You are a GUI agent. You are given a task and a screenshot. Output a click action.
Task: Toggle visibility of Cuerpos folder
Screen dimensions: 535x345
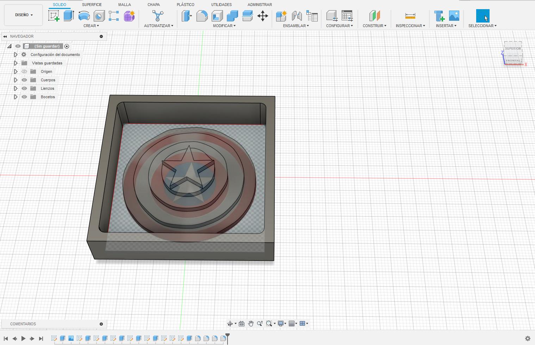[24, 80]
